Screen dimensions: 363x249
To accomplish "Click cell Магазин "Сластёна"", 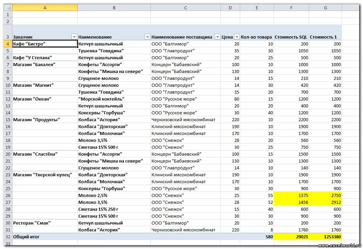I will click(45, 154).
